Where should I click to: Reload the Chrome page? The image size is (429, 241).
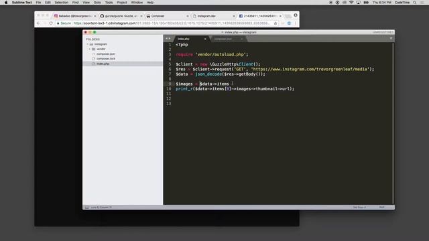(51, 23)
